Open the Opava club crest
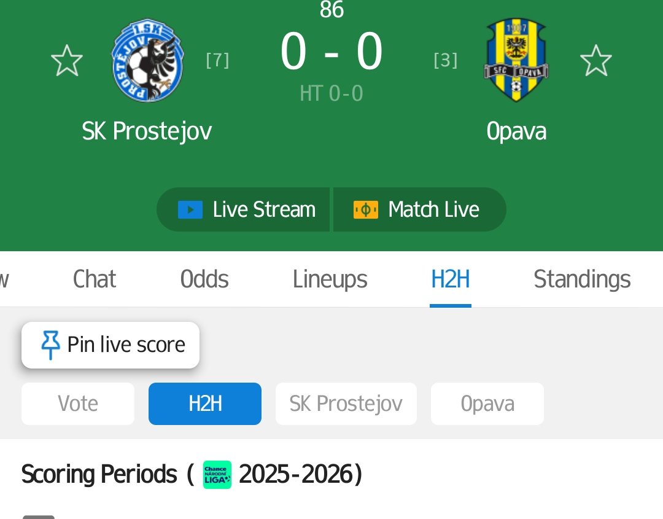Viewport: 663px width, 519px height. pyautogui.click(x=516, y=59)
